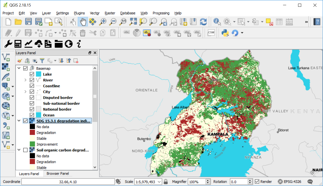Click the red Degradation color swatch
323x186 pixels.
point(32,133)
